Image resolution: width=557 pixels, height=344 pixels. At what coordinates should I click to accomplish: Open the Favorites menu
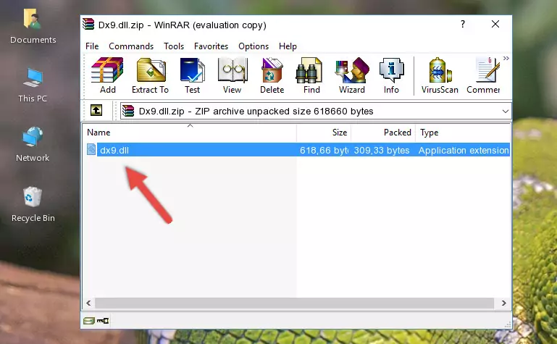click(x=211, y=46)
